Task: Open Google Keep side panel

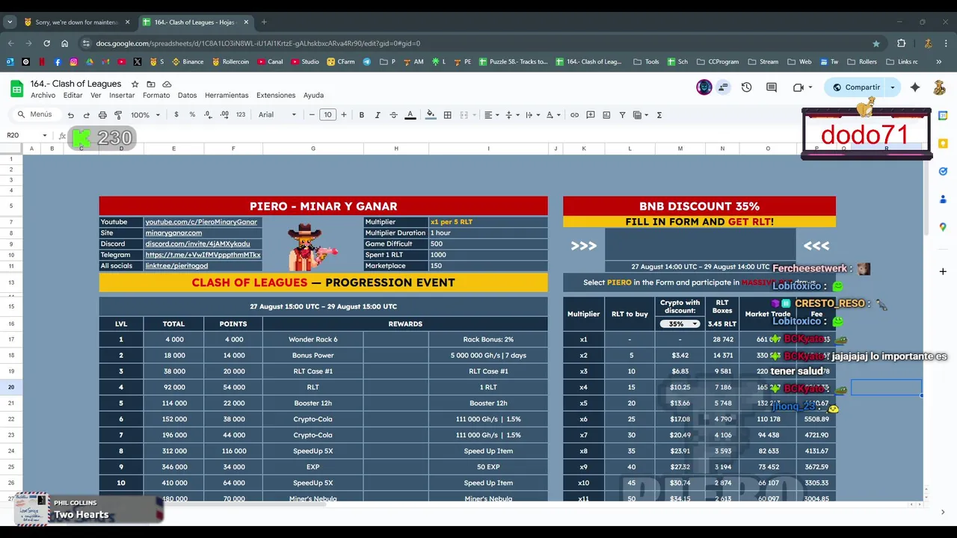Action: click(x=943, y=143)
